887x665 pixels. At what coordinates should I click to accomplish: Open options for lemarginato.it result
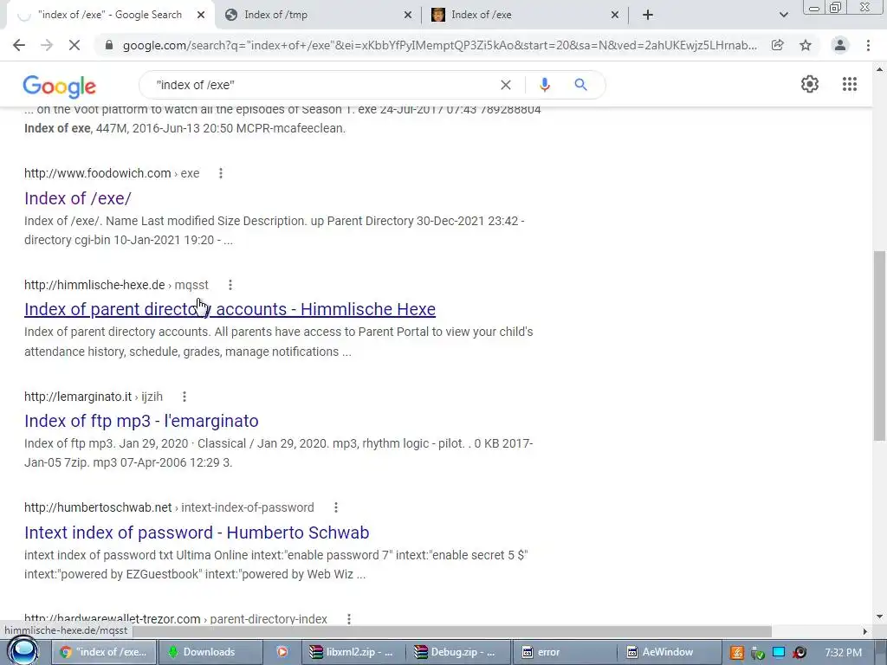point(185,397)
